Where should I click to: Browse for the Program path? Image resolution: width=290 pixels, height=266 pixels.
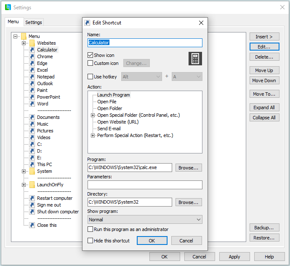point(189,168)
